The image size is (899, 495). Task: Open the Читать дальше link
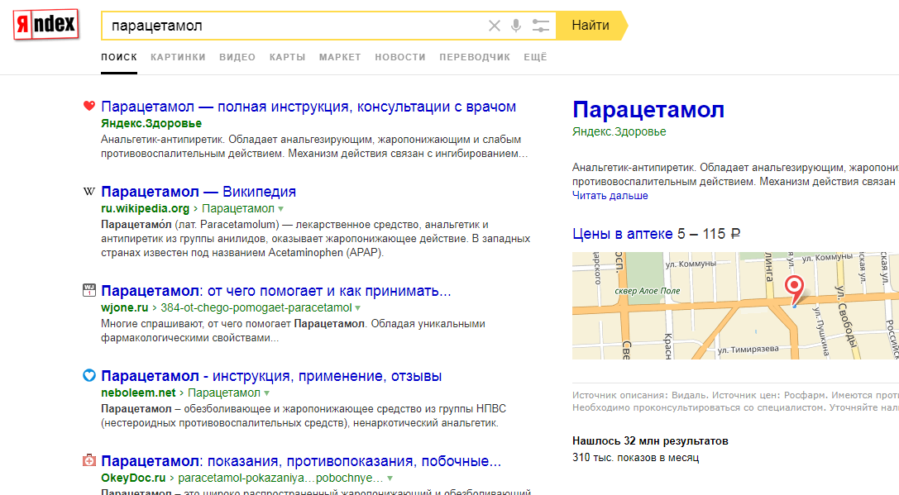pyautogui.click(x=610, y=196)
